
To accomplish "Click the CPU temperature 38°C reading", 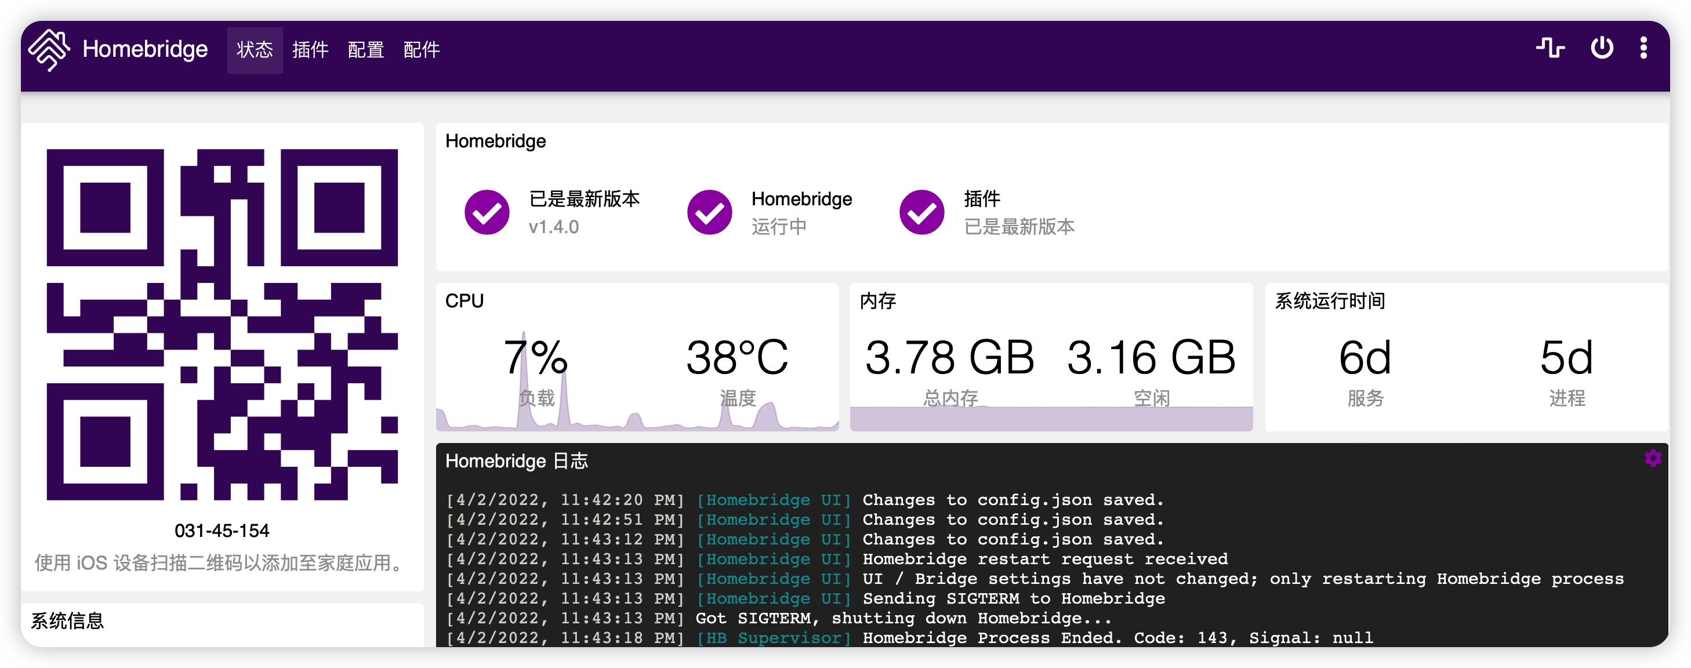I will (737, 358).
